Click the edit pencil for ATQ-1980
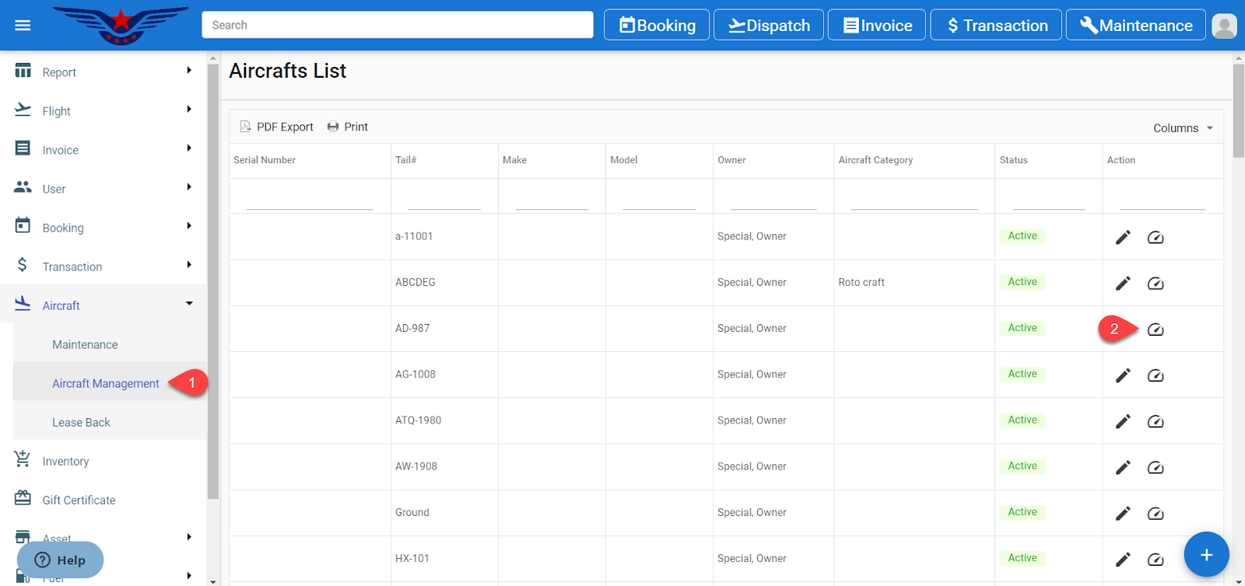Image resolution: width=1245 pixels, height=586 pixels. 1122,421
